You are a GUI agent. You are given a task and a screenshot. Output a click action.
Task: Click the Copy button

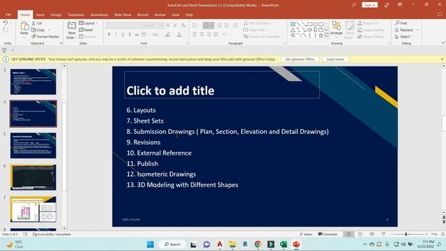(x=38, y=30)
